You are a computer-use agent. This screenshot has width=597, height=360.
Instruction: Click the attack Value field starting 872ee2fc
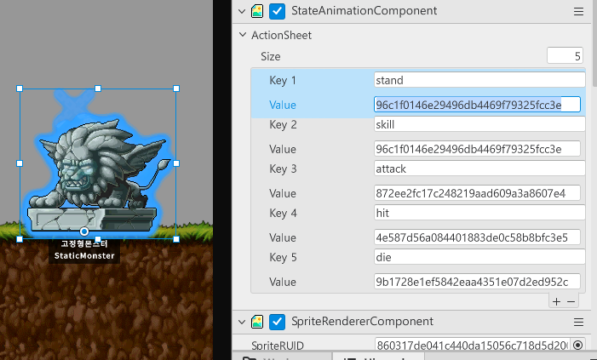point(477,193)
